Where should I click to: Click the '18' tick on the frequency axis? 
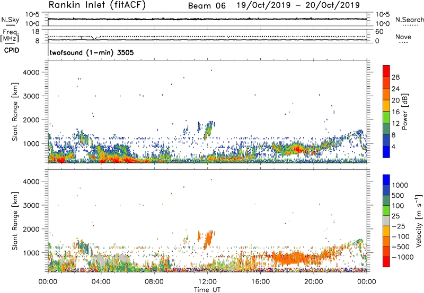[x=36, y=32]
